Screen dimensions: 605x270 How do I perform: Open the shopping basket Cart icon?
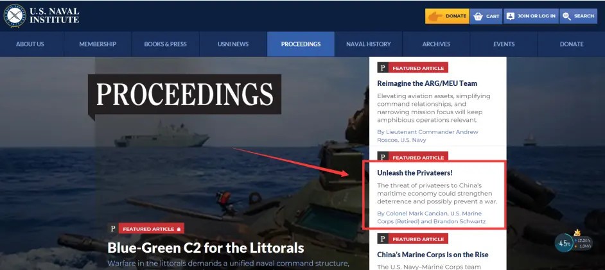478,17
